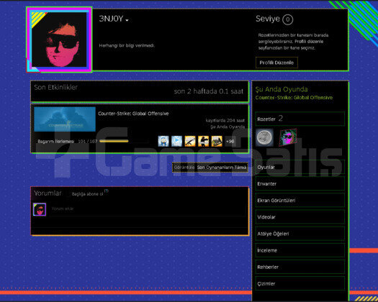The height and width of the screenshot is (302, 378).
Task: Open the blue play-arrow achievement icon
Action: (x=176, y=141)
